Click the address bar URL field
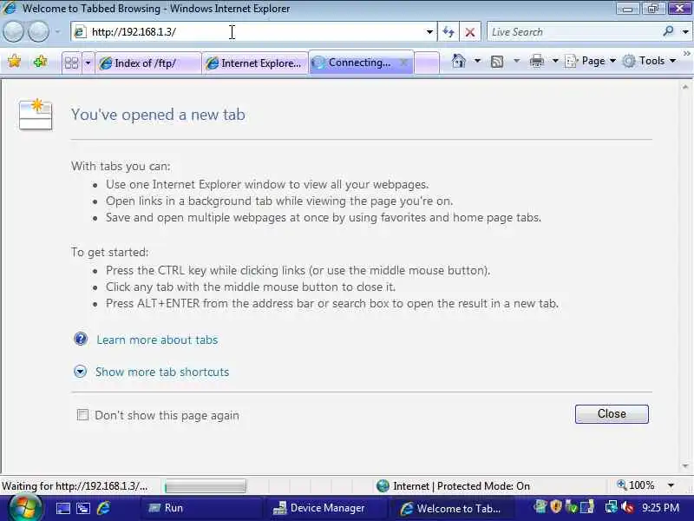The width and height of the screenshot is (694, 521). (x=254, y=32)
